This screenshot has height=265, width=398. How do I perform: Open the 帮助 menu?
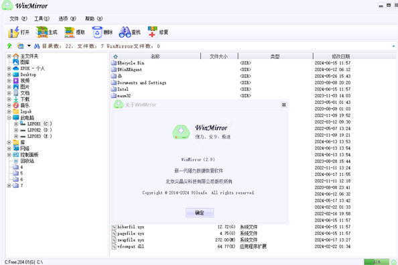(94, 19)
